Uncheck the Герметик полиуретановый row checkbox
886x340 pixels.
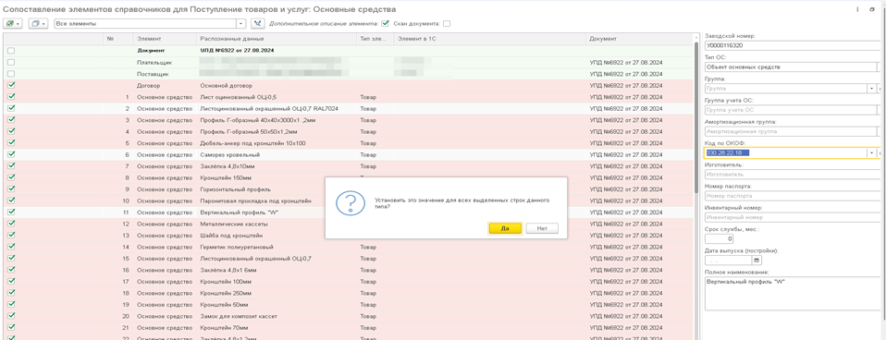pos(11,247)
